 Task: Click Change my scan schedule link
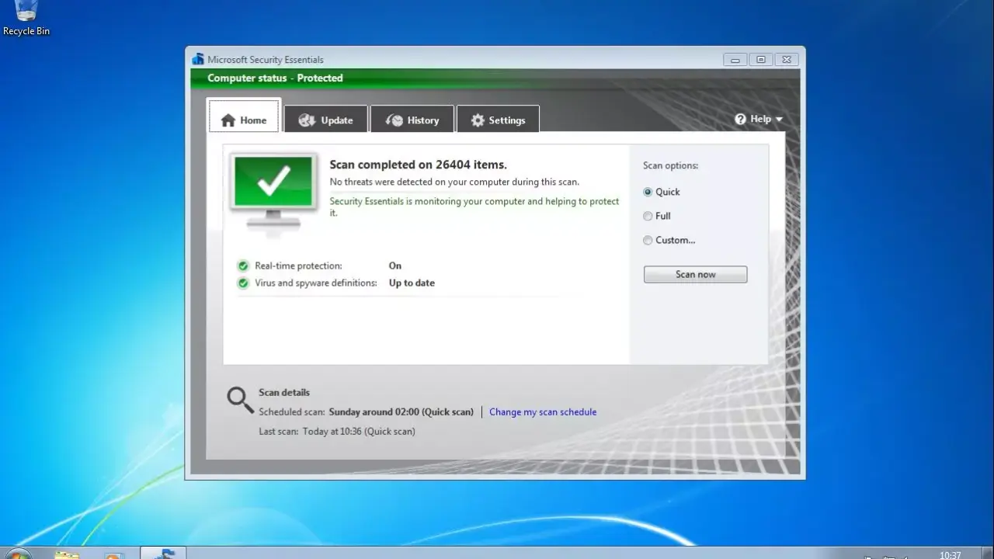543,412
